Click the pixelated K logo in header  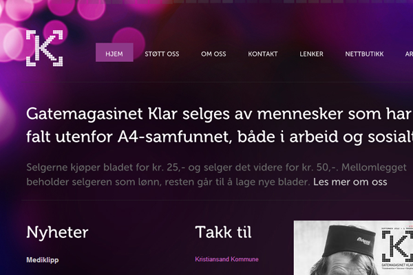click(x=44, y=48)
